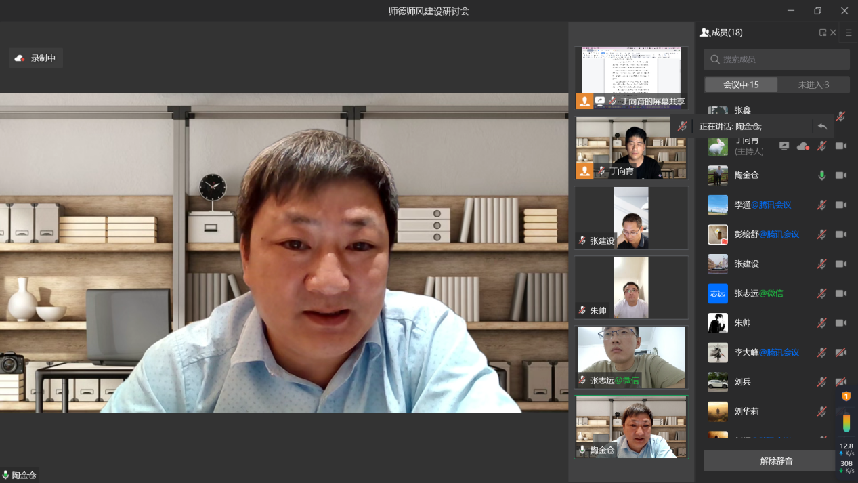Click 李通's camera icon
This screenshot has width=858, height=483.
click(841, 205)
